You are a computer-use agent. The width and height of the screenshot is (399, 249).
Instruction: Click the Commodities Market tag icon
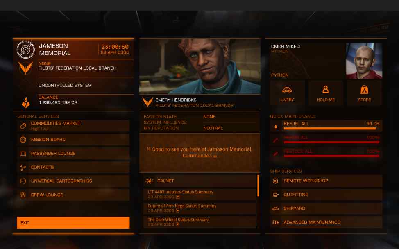pyautogui.click(x=23, y=126)
